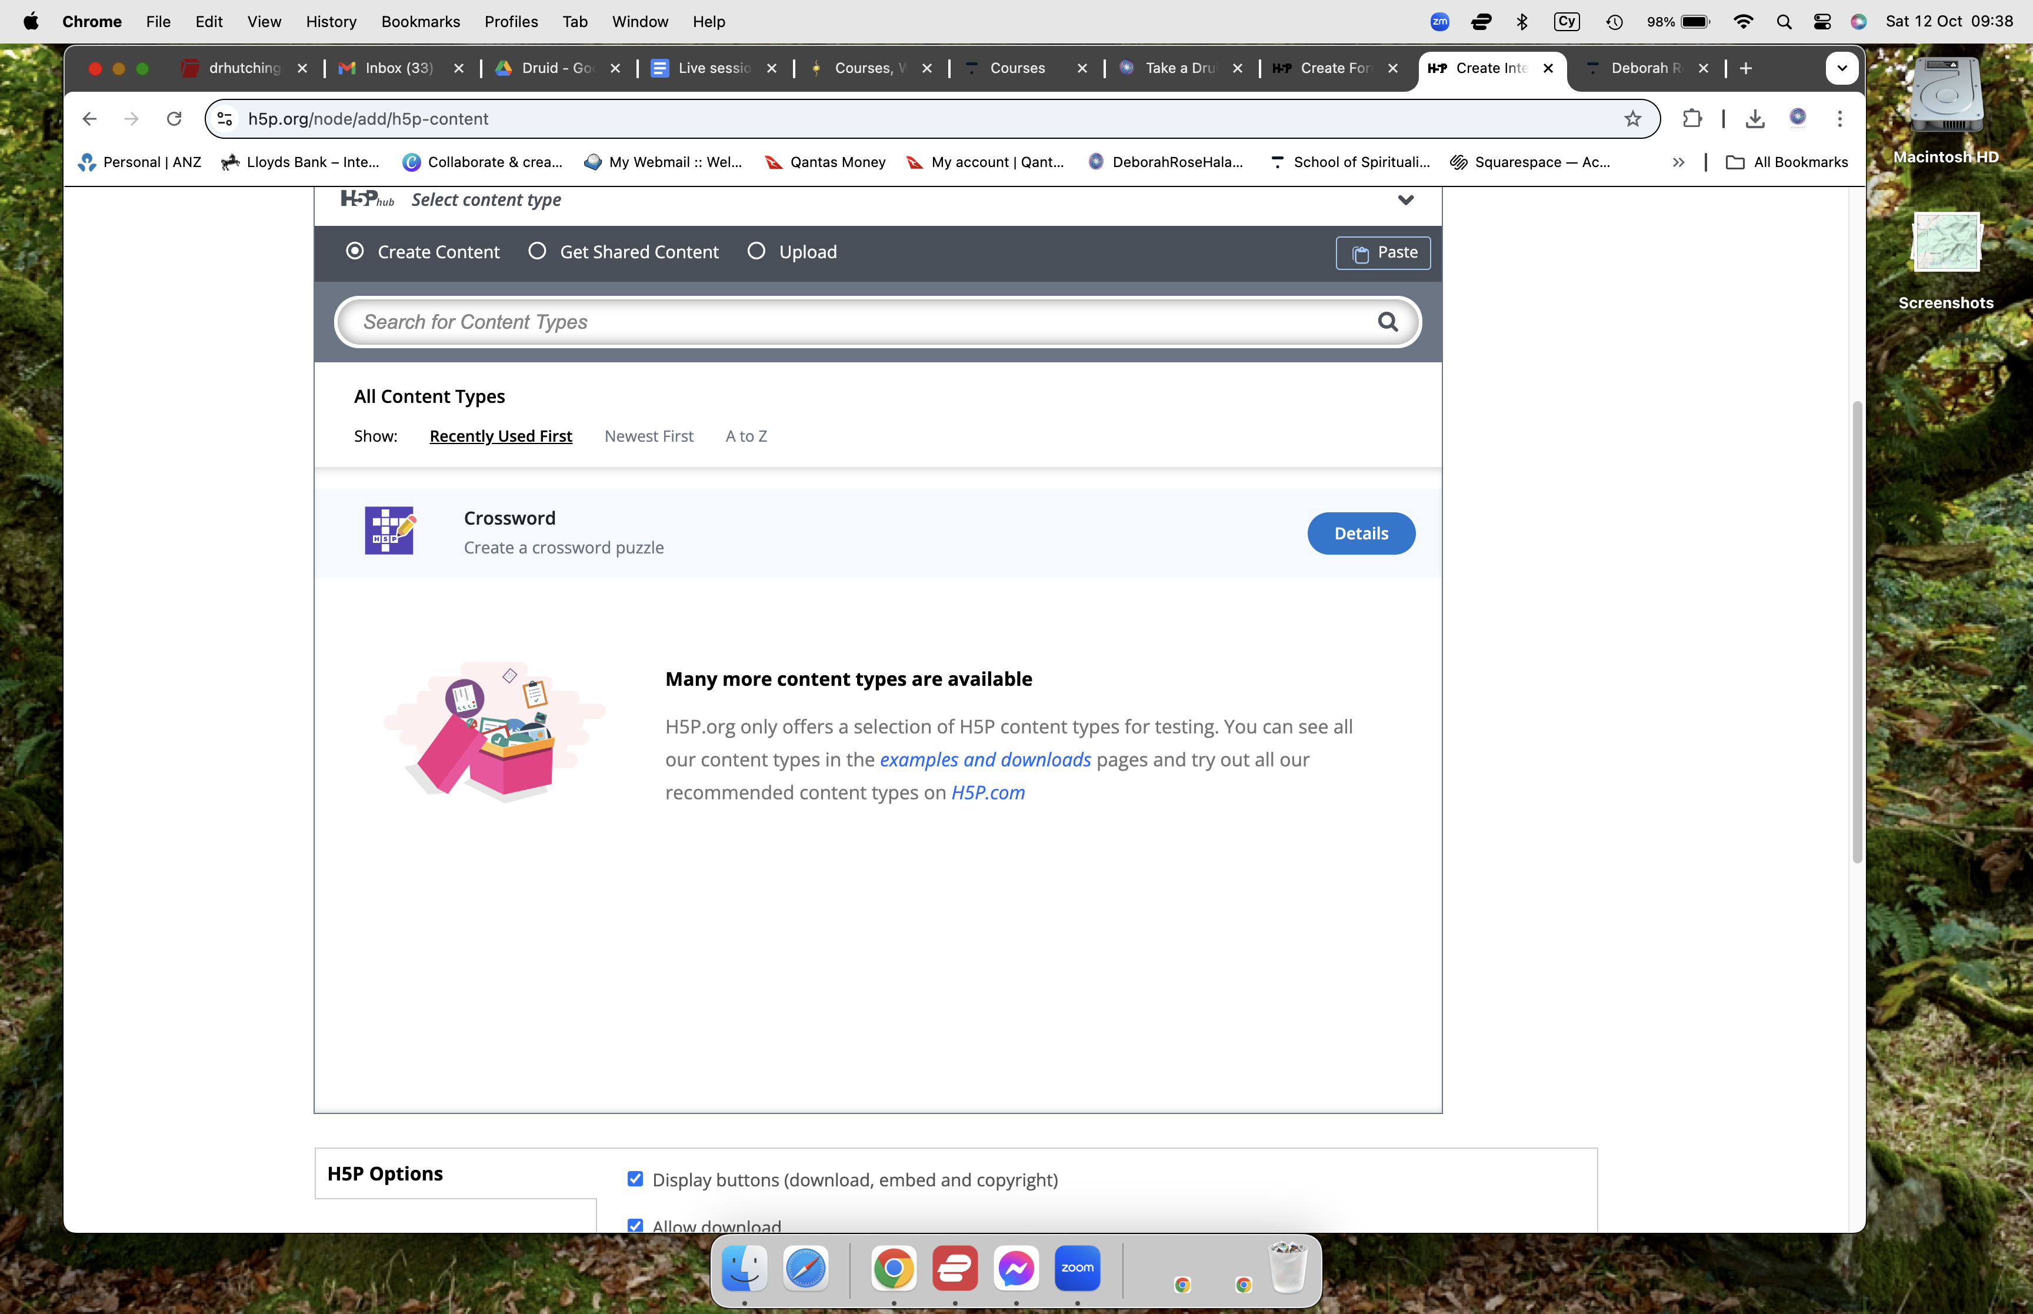Open Zoom status icon in menu bar
Screen dimensions: 2033x1314
[1439, 21]
